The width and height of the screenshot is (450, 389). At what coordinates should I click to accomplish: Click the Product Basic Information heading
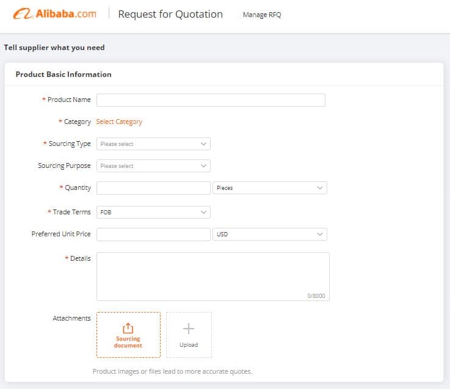[x=64, y=75]
